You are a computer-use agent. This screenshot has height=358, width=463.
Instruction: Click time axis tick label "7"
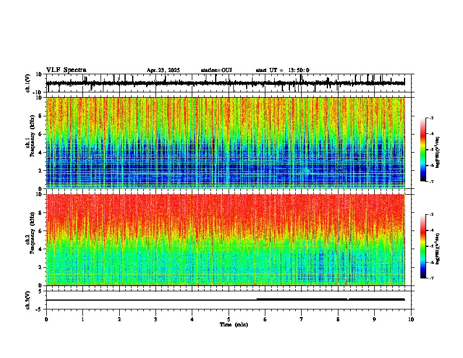(302, 319)
